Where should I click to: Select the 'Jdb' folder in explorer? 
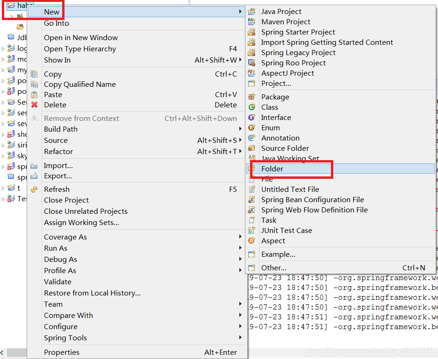(22, 37)
